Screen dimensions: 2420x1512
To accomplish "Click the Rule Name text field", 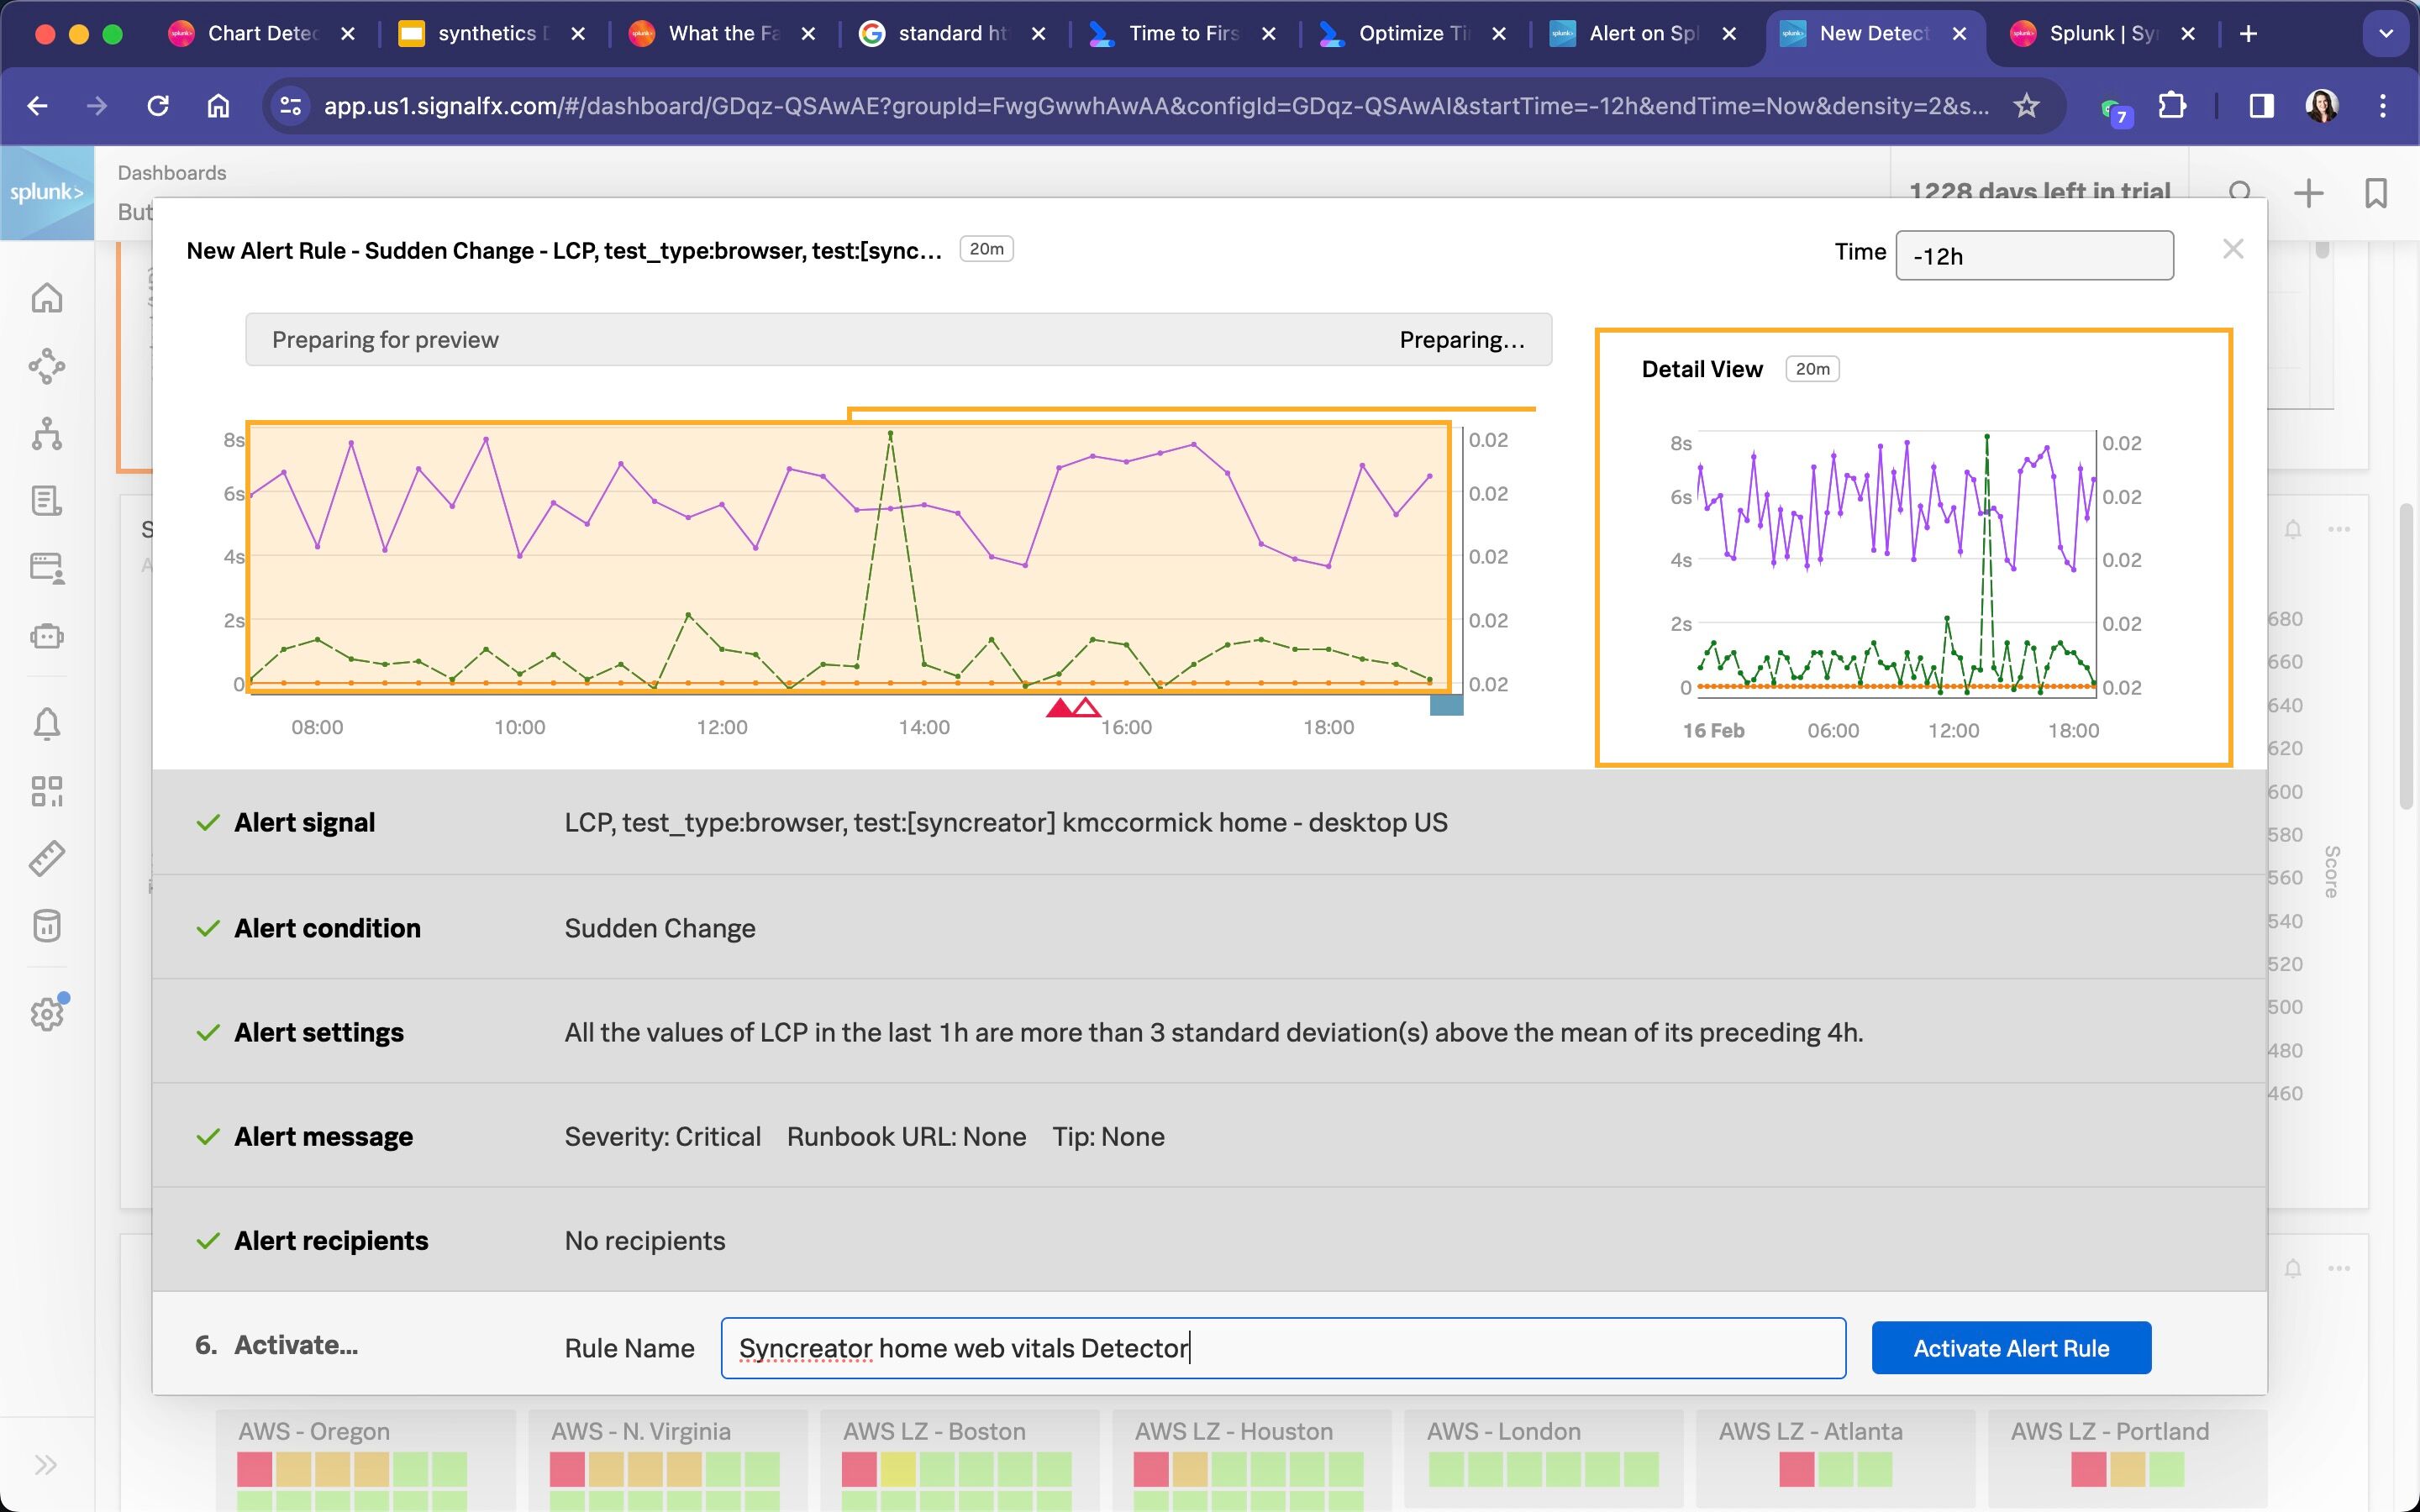I will pos(1283,1348).
